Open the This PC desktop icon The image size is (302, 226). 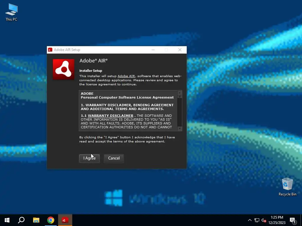pyautogui.click(x=12, y=12)
